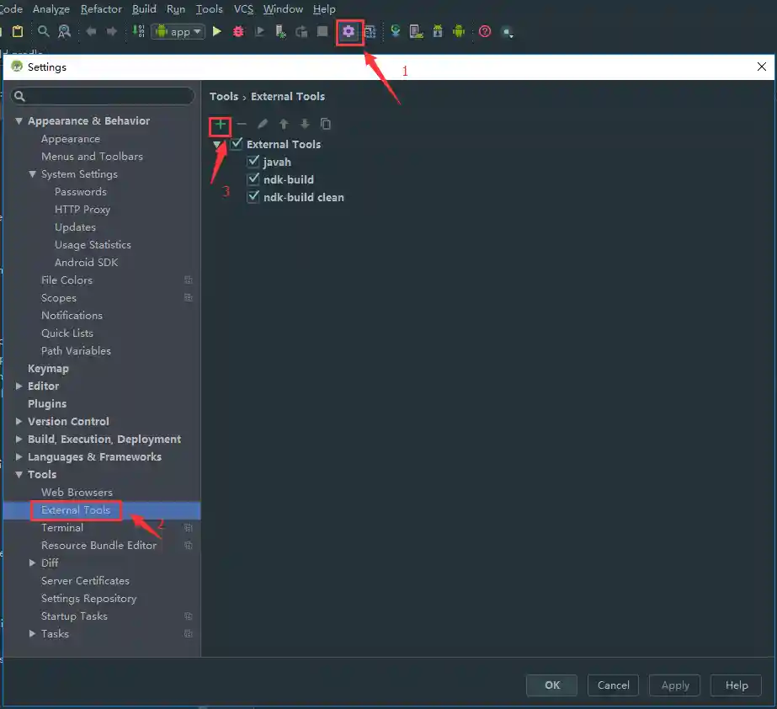Click the green plus Add tool icon
777x709 pixels.
pos(220,125)
